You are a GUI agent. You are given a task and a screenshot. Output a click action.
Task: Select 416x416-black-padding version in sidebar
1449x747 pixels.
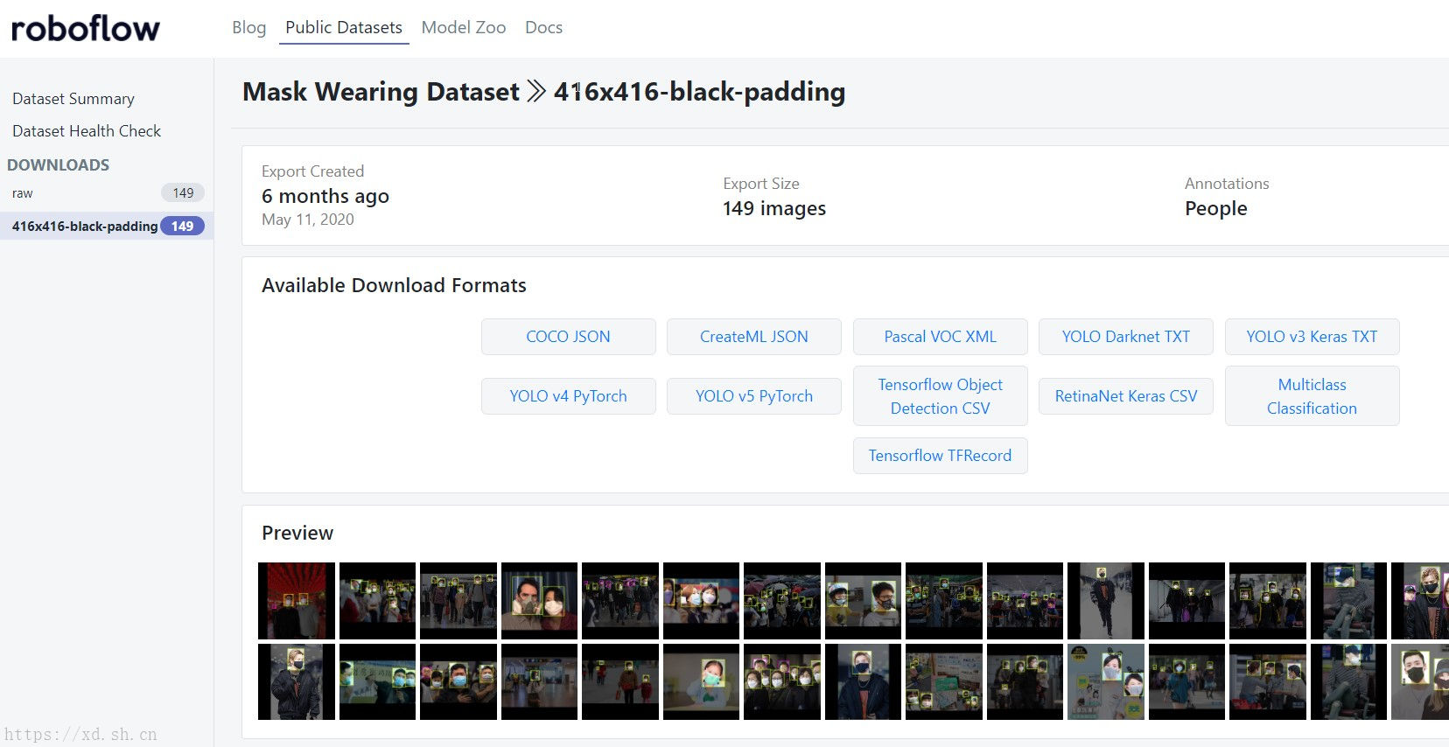pyautogui.click(x=107, y=226)
